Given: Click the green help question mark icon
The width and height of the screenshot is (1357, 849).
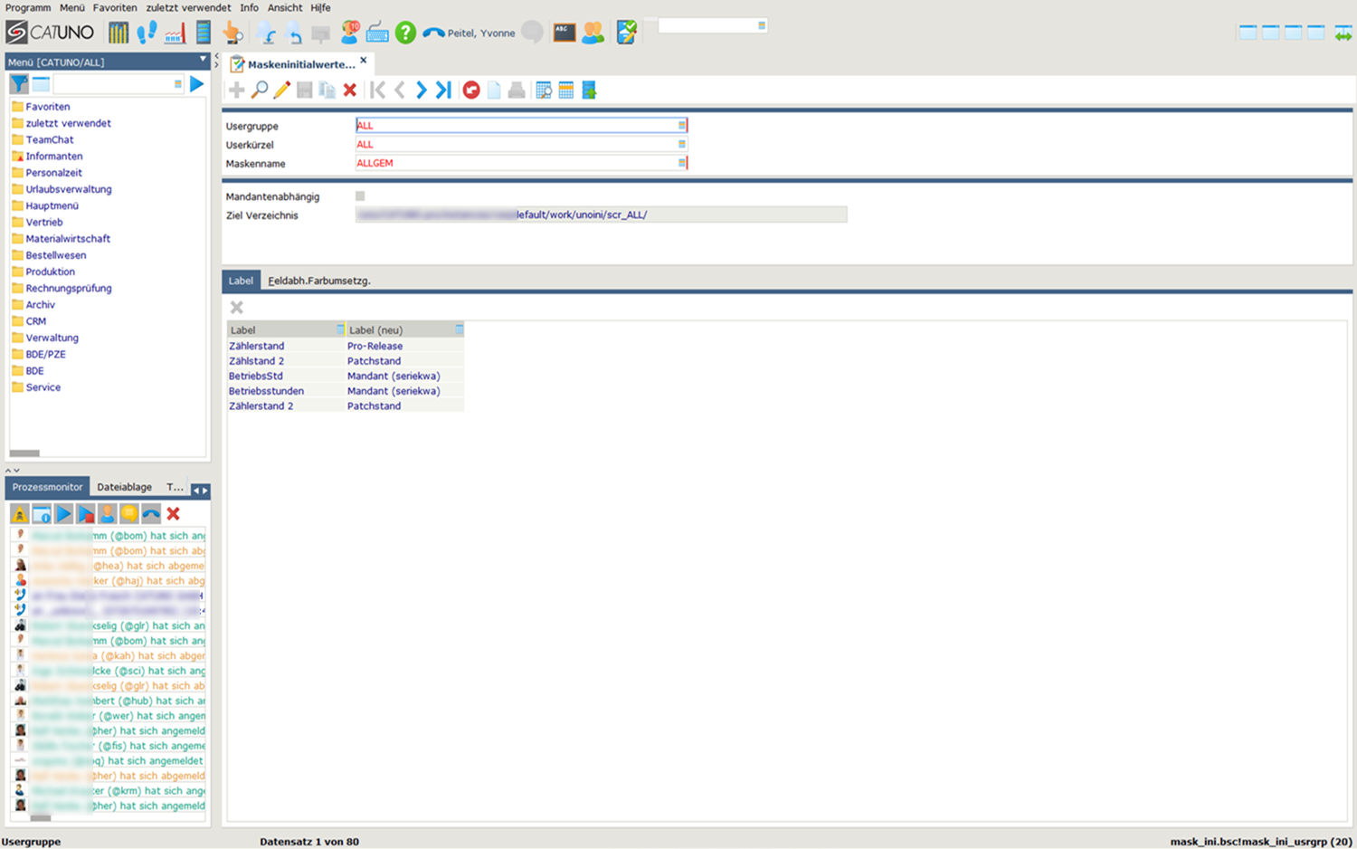Looking at the screenshot, I should click(x=405, y=33).
